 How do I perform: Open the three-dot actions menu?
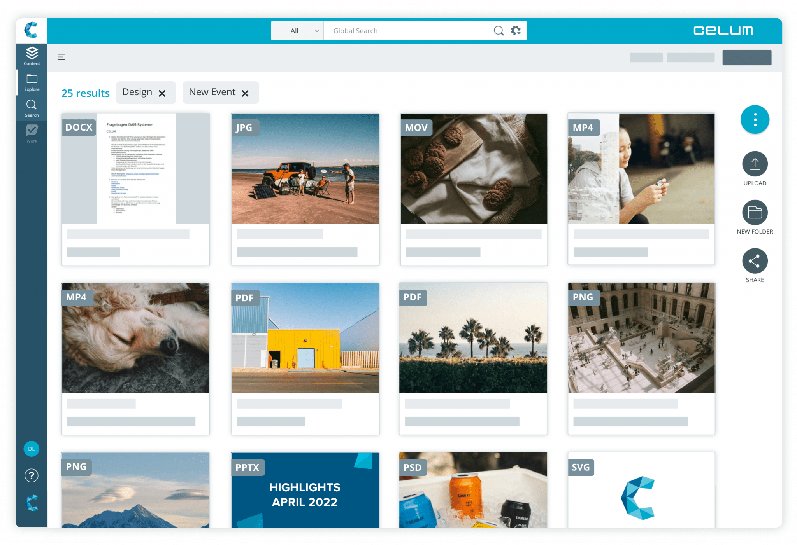coord(755,120)
